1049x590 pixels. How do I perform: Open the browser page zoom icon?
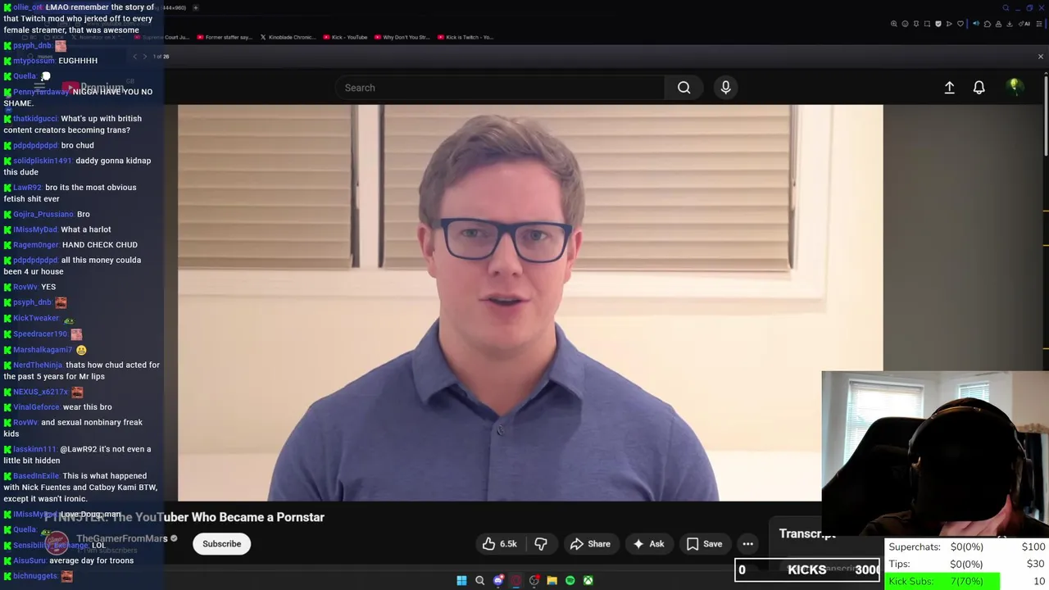(894, 24)
